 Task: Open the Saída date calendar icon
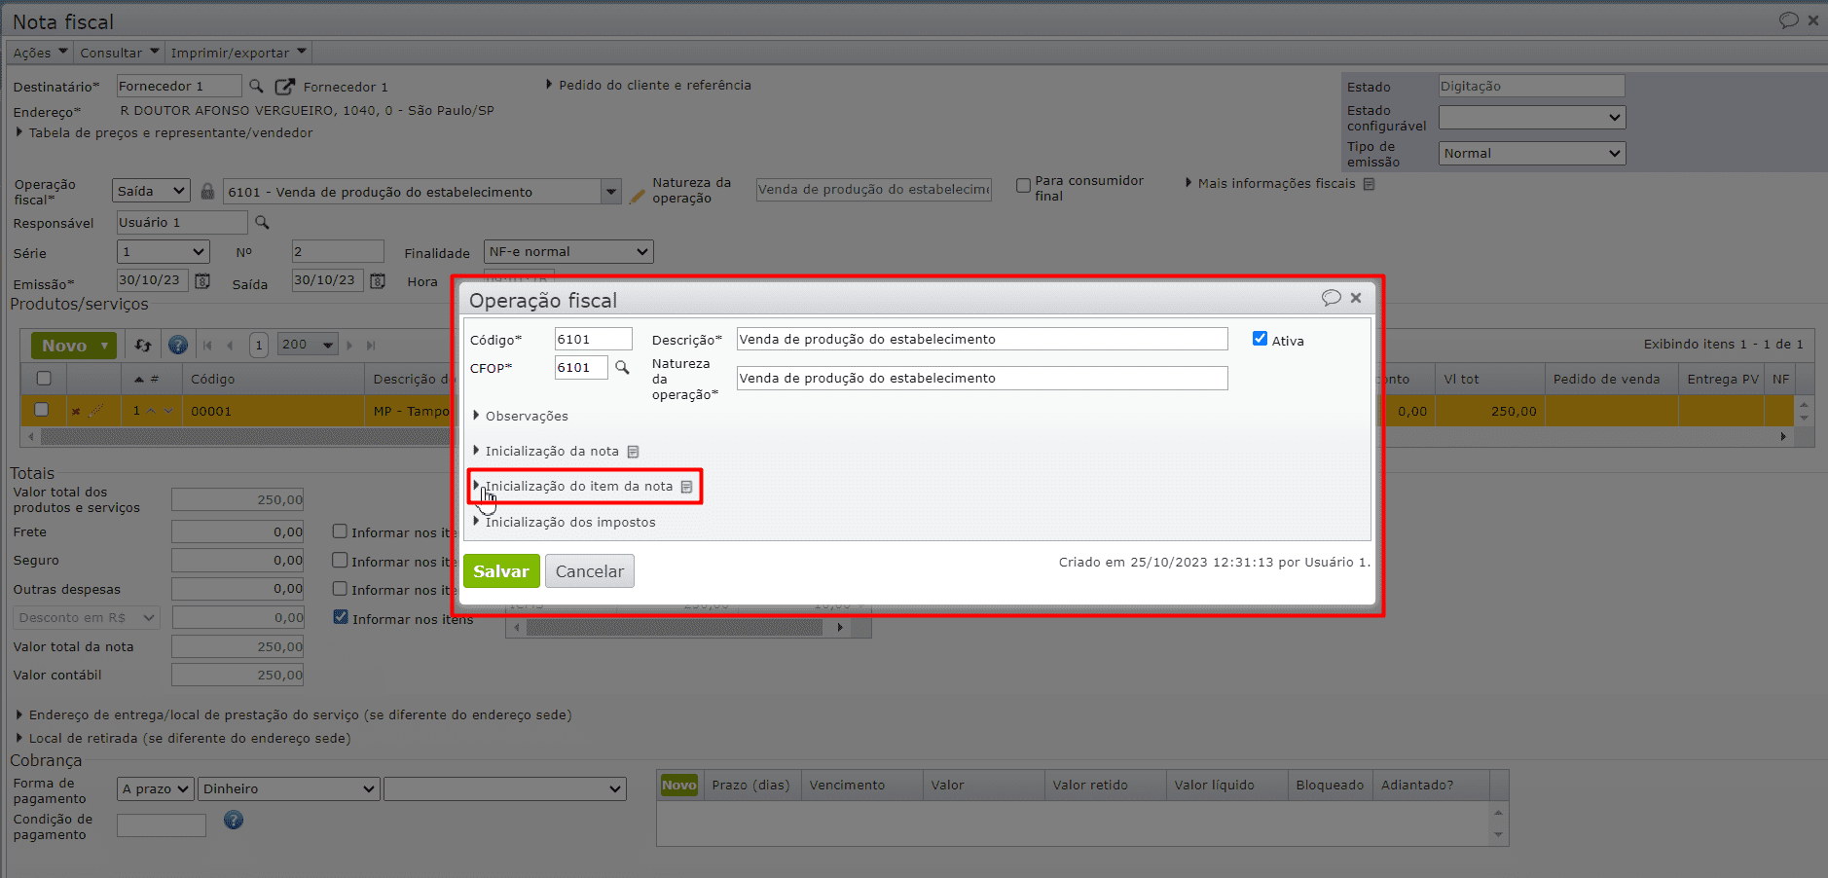pyautogui.click(x=378, y=281)
